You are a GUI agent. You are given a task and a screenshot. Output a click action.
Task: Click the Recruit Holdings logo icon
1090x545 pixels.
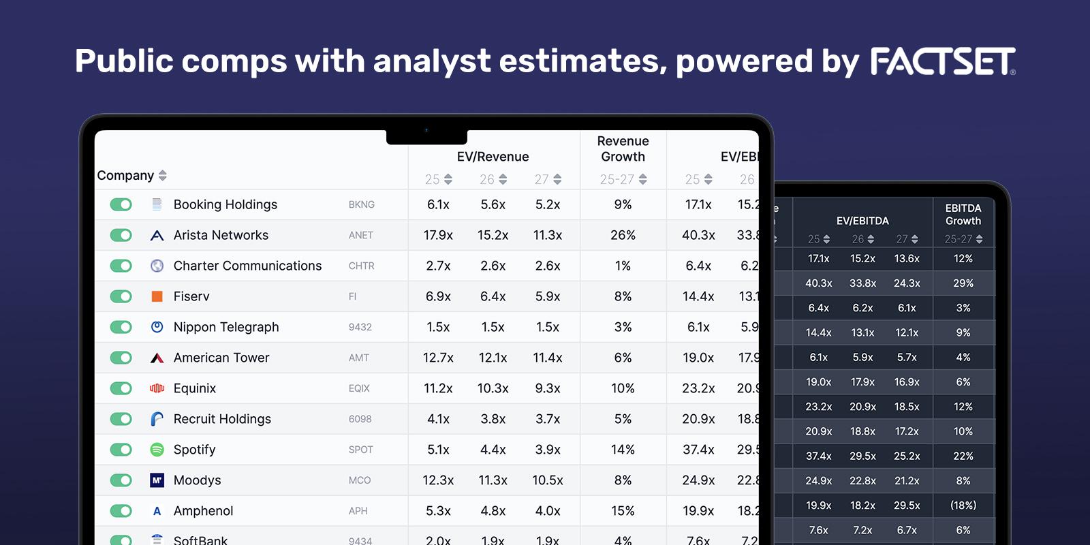[x=157, y=419]
